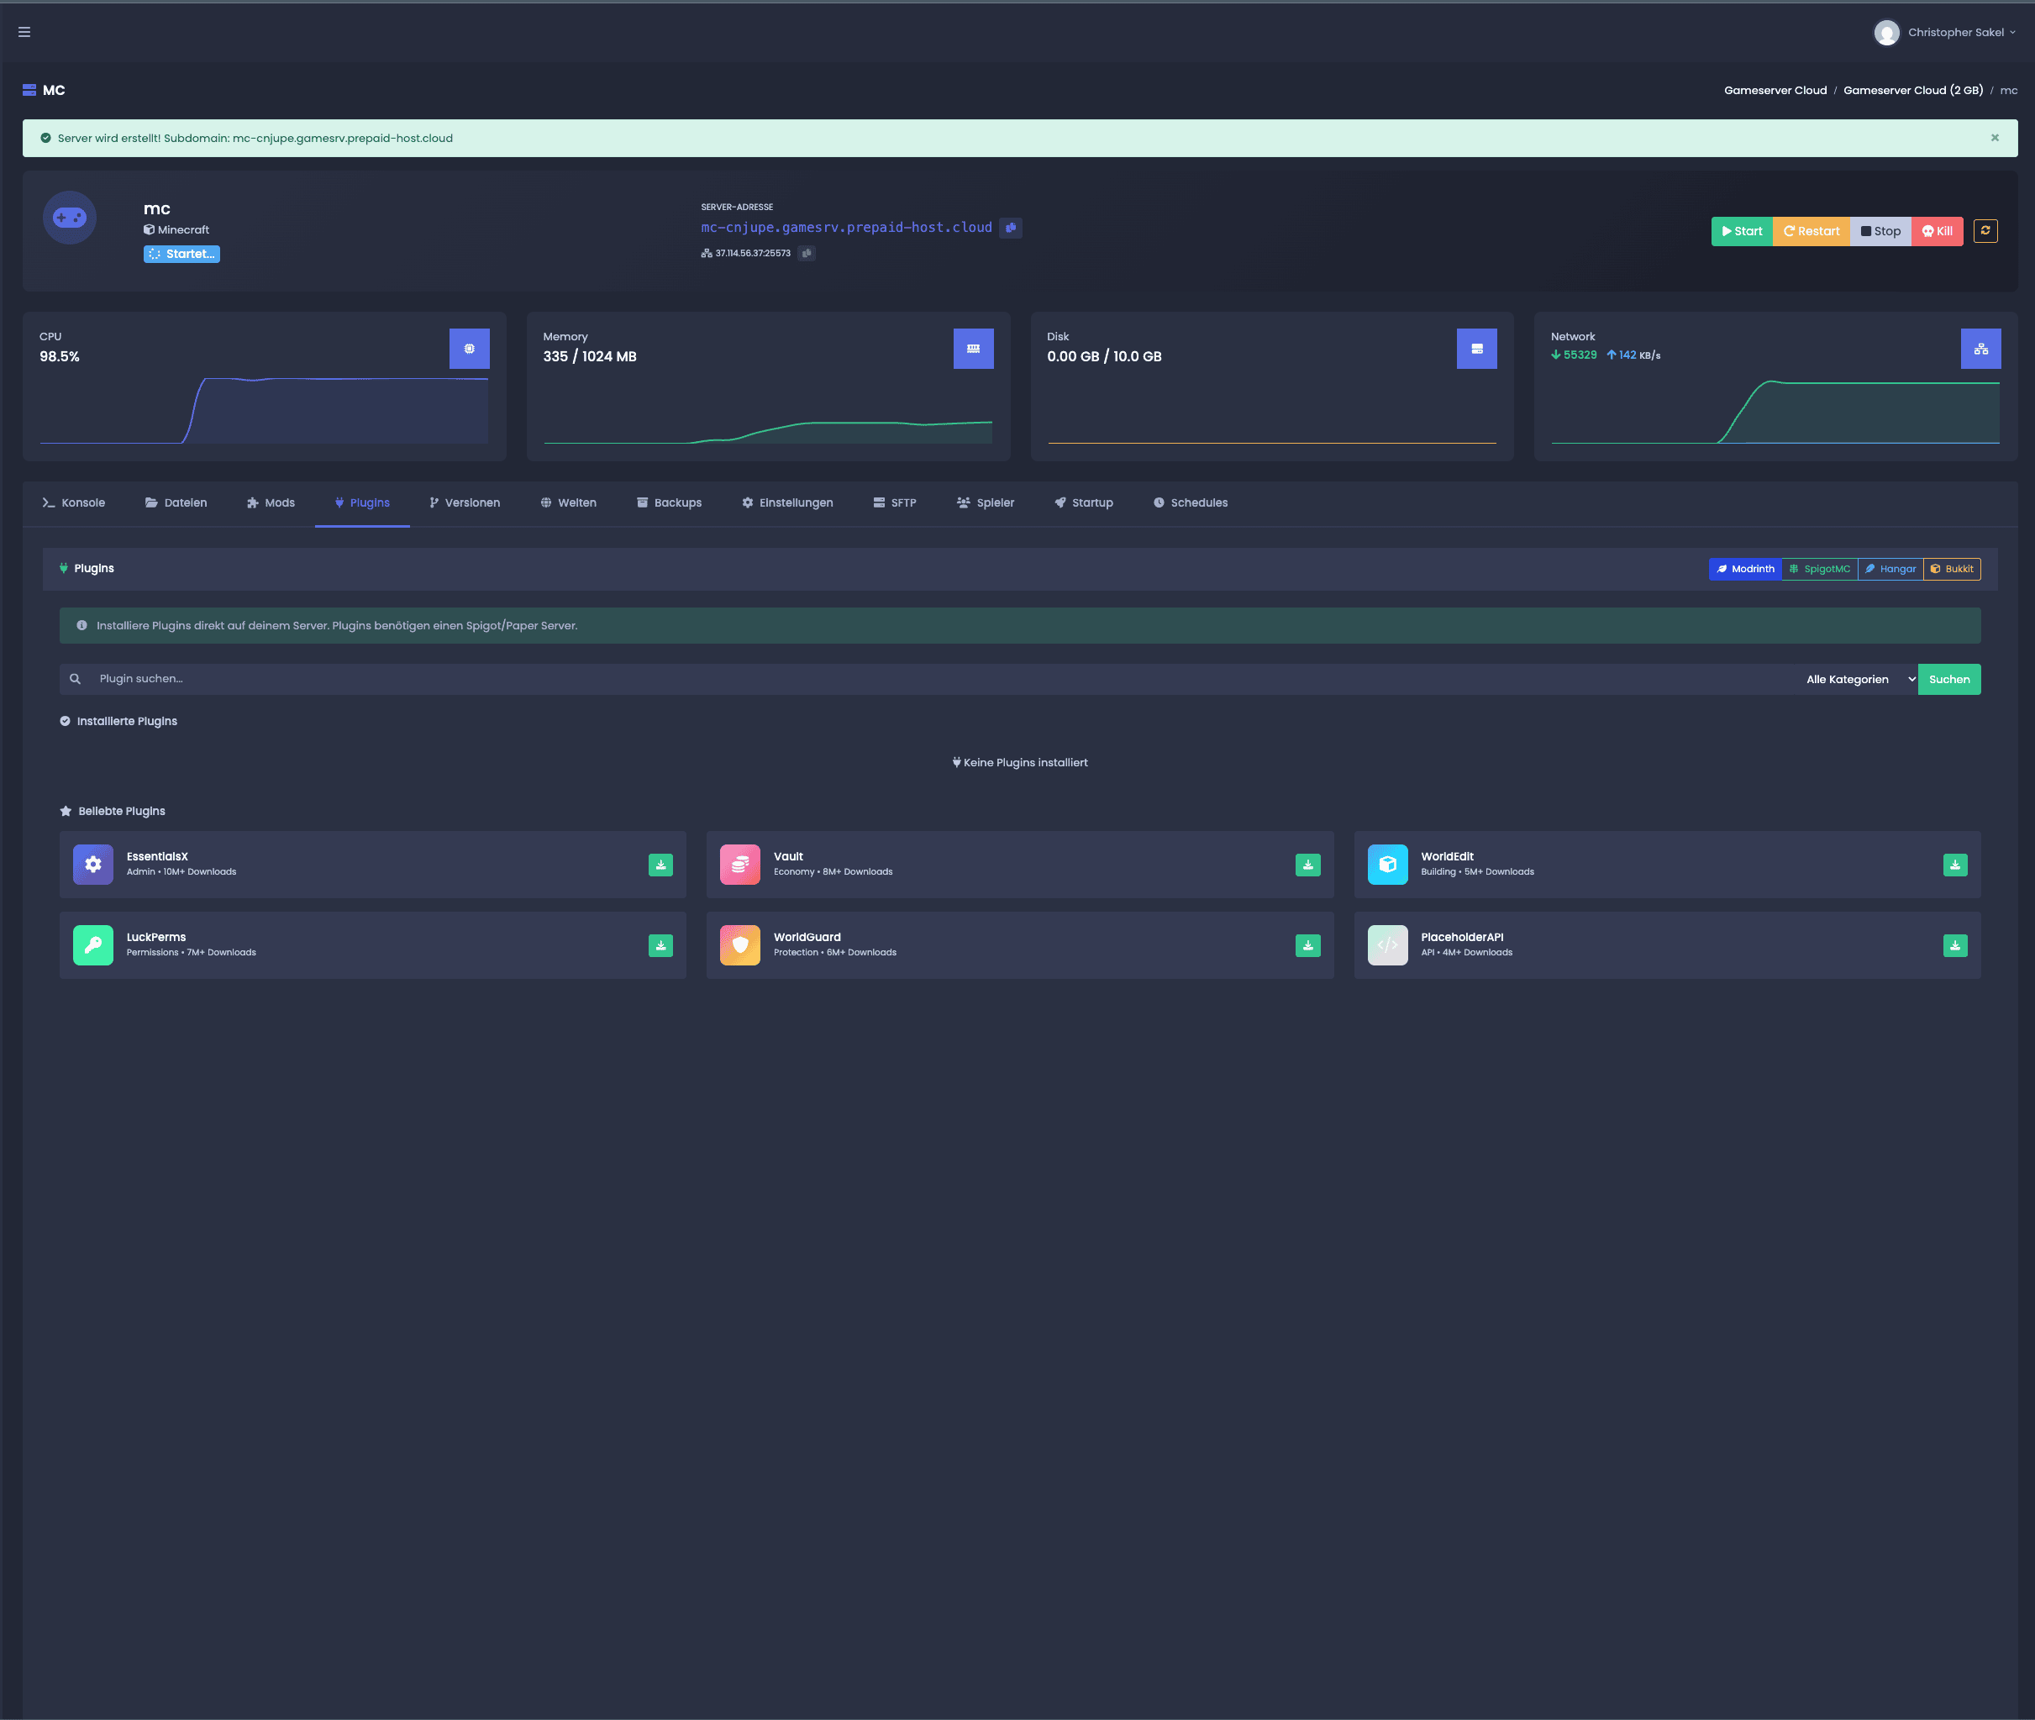Download the LuckPerms plugin
The width and height of the screenshot is (2035, 1720).
[x=660, y=944]
